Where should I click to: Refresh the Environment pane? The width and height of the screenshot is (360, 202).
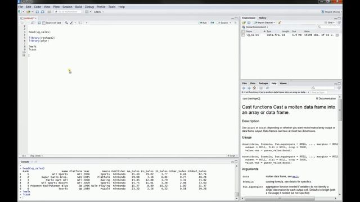339,22
